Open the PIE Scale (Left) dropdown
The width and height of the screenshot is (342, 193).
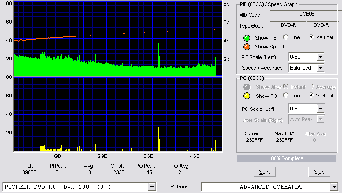(x=320, y=57)
